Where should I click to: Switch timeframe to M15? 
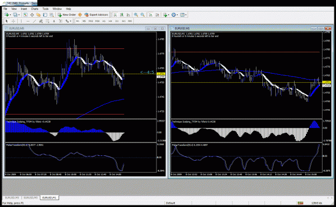91,21
